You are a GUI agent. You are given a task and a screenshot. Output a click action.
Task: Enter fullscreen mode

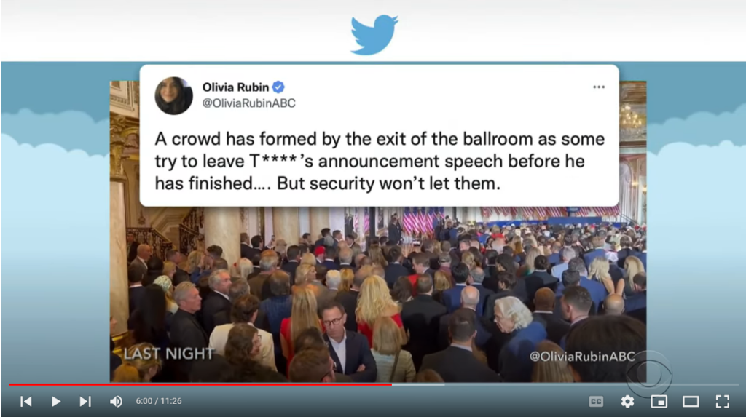723,402
